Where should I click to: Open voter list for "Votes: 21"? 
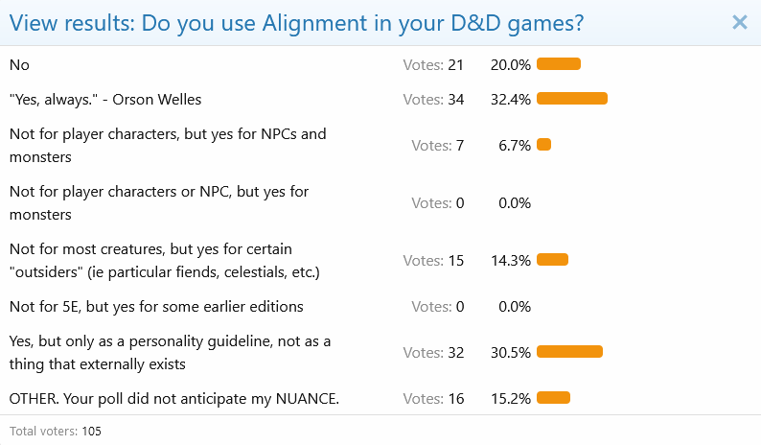433,64
